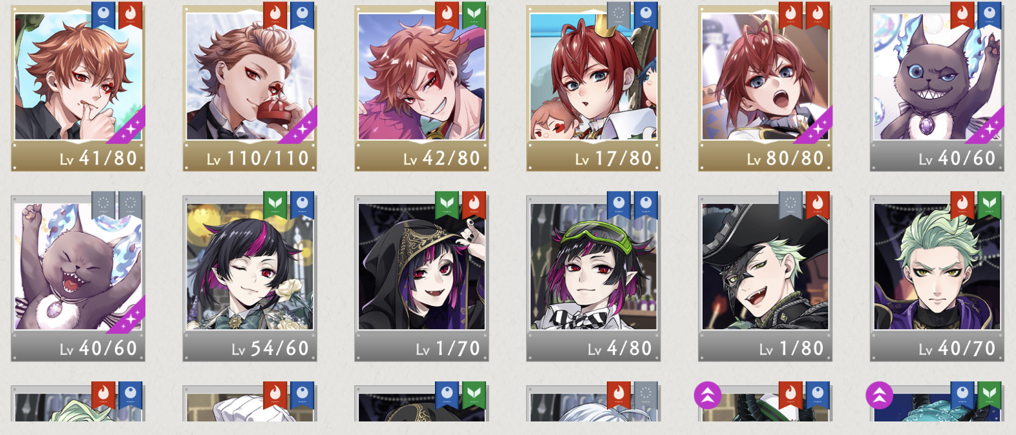1016x435 pixels.
Task: Open the pirate hat Lv 1/80 card
Action: (x=765, y=279)
